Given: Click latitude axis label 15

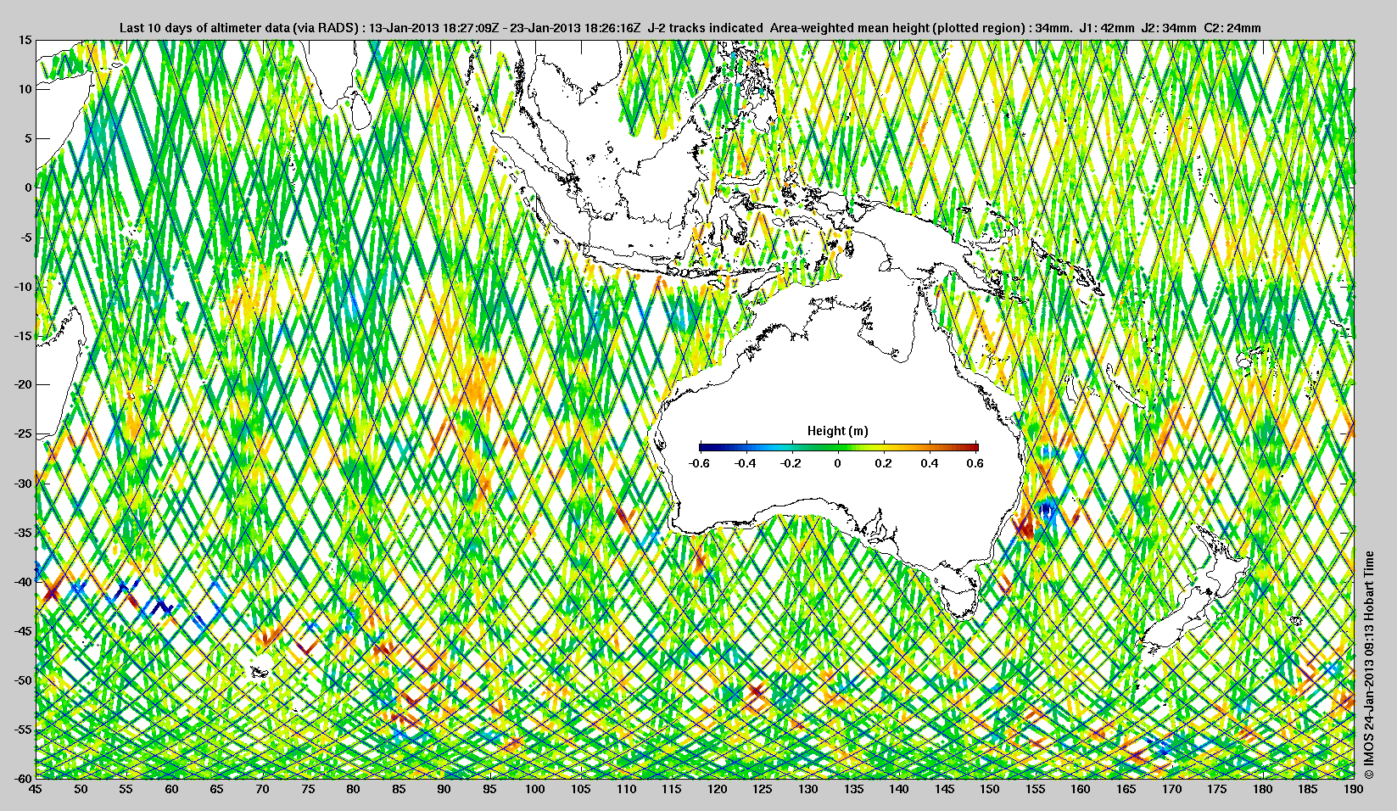Looking at the screenshot, I should (x=25, y=40).
